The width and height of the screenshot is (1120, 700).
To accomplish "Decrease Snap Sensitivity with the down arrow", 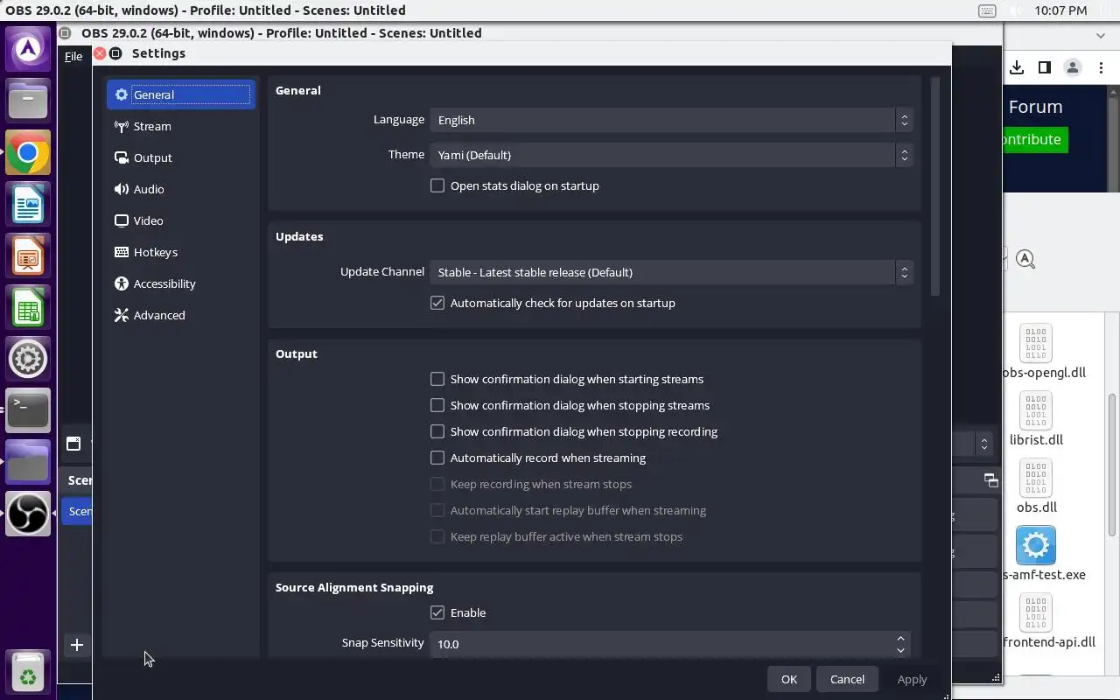I will 901,650.
